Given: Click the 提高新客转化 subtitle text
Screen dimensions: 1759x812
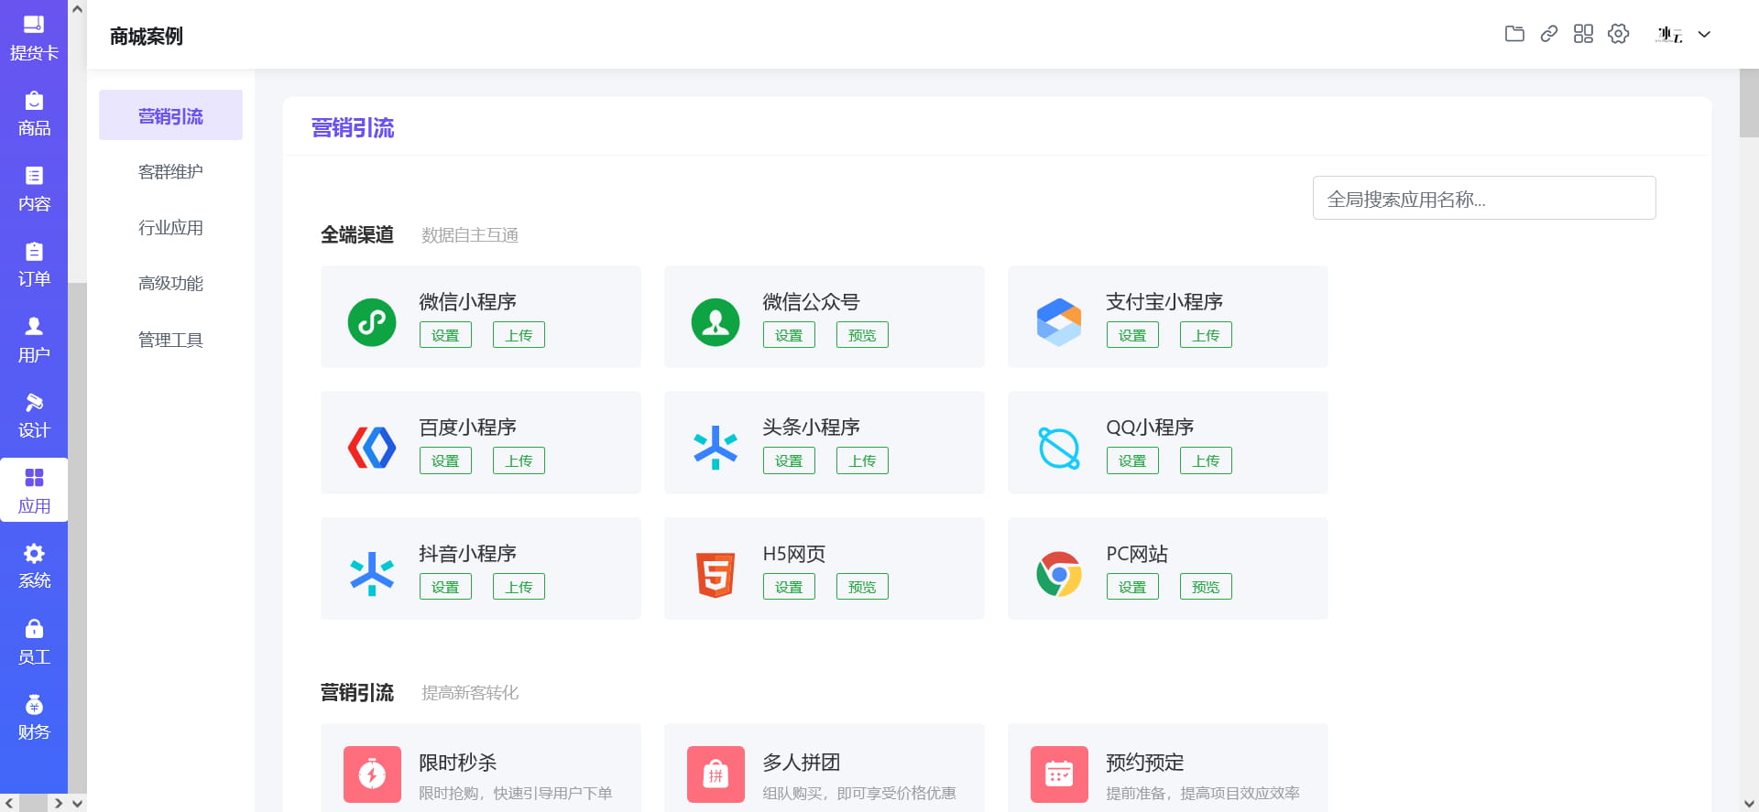Looking at the screenshot, I should click(x=470, y=693).
